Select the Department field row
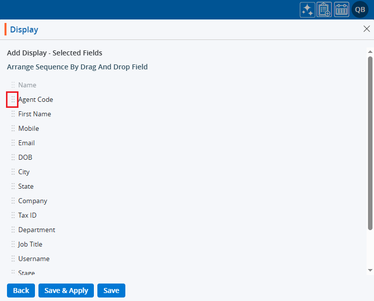The image size is (374, 301). tap(36, 230)
